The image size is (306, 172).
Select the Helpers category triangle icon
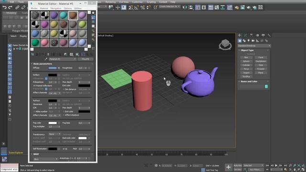257,41
